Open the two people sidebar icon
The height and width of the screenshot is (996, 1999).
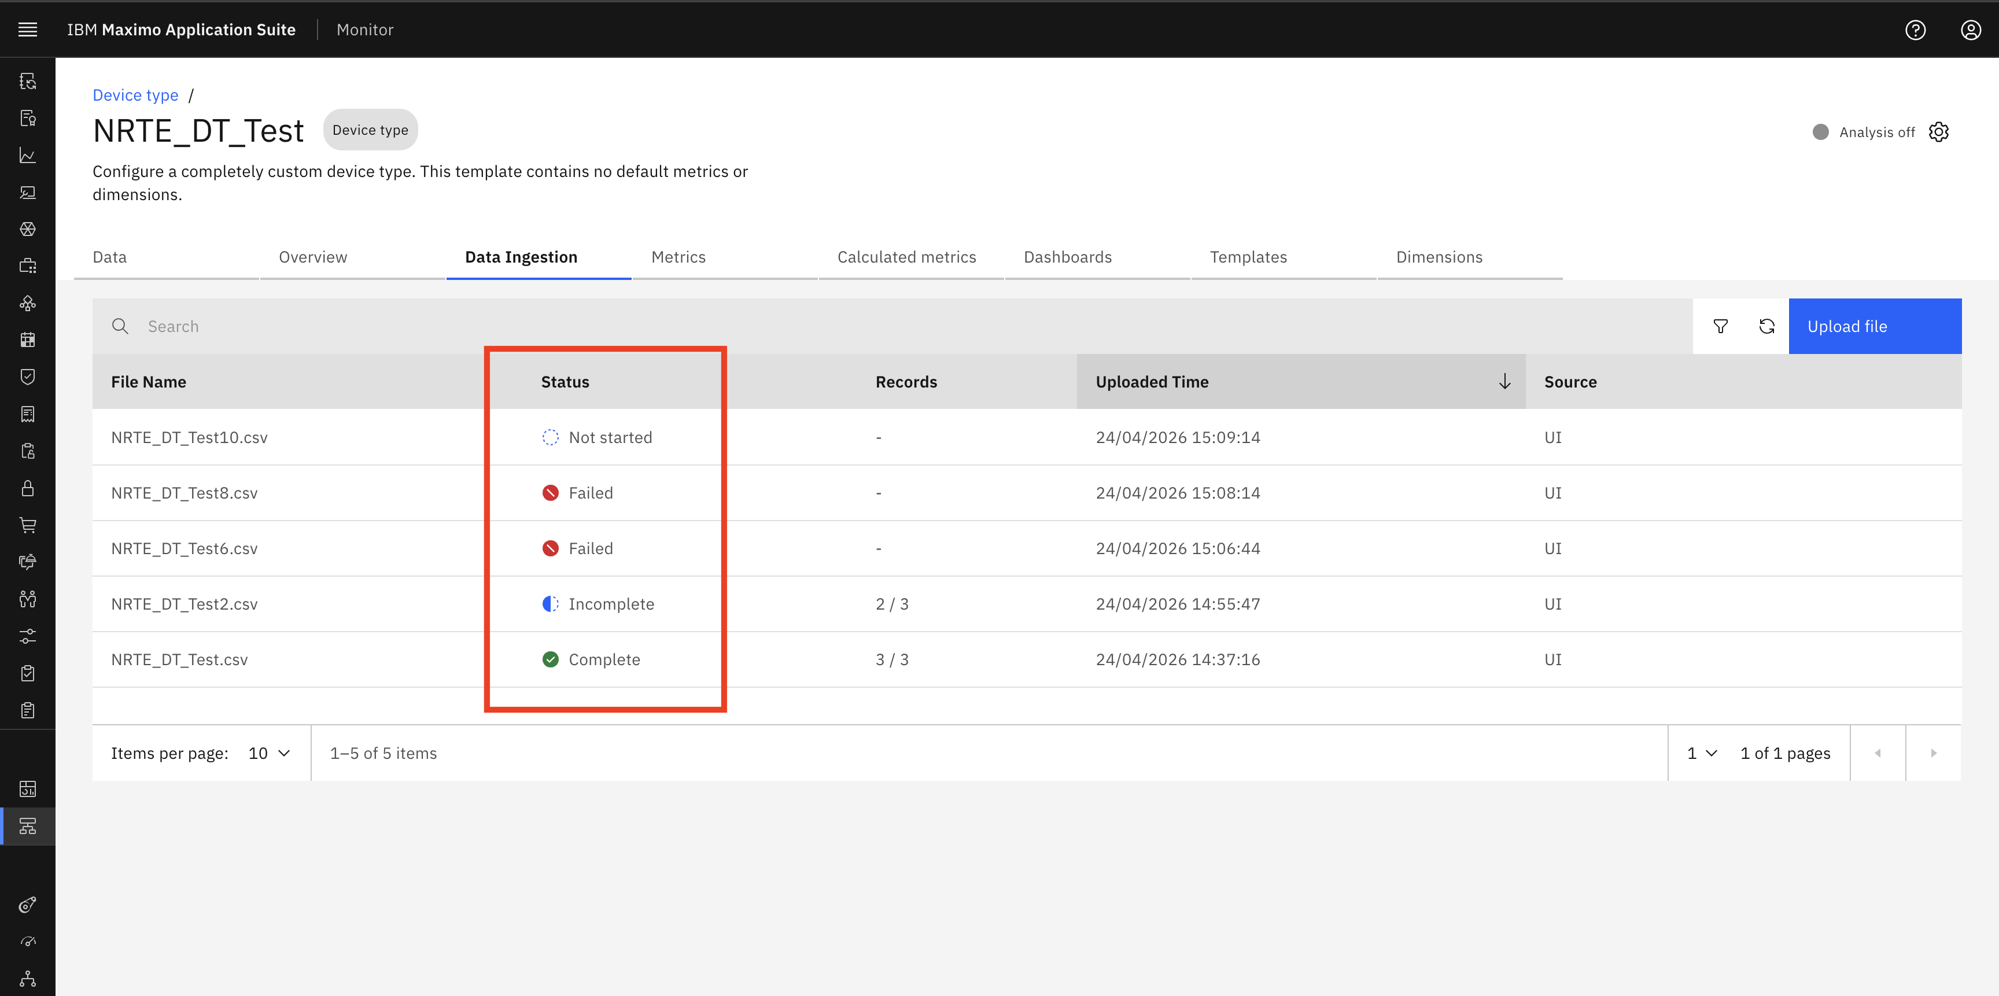tap(28, 599)
